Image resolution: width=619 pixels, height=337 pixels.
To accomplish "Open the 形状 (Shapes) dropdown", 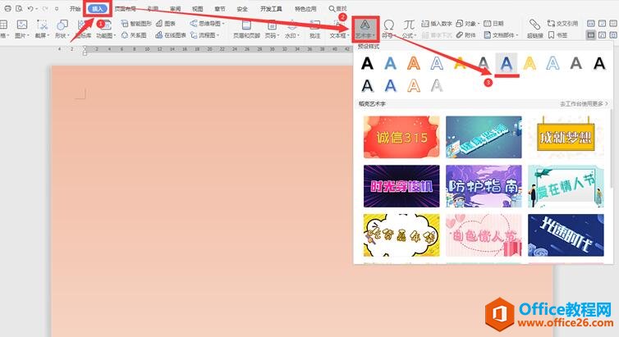I will 62,29.
